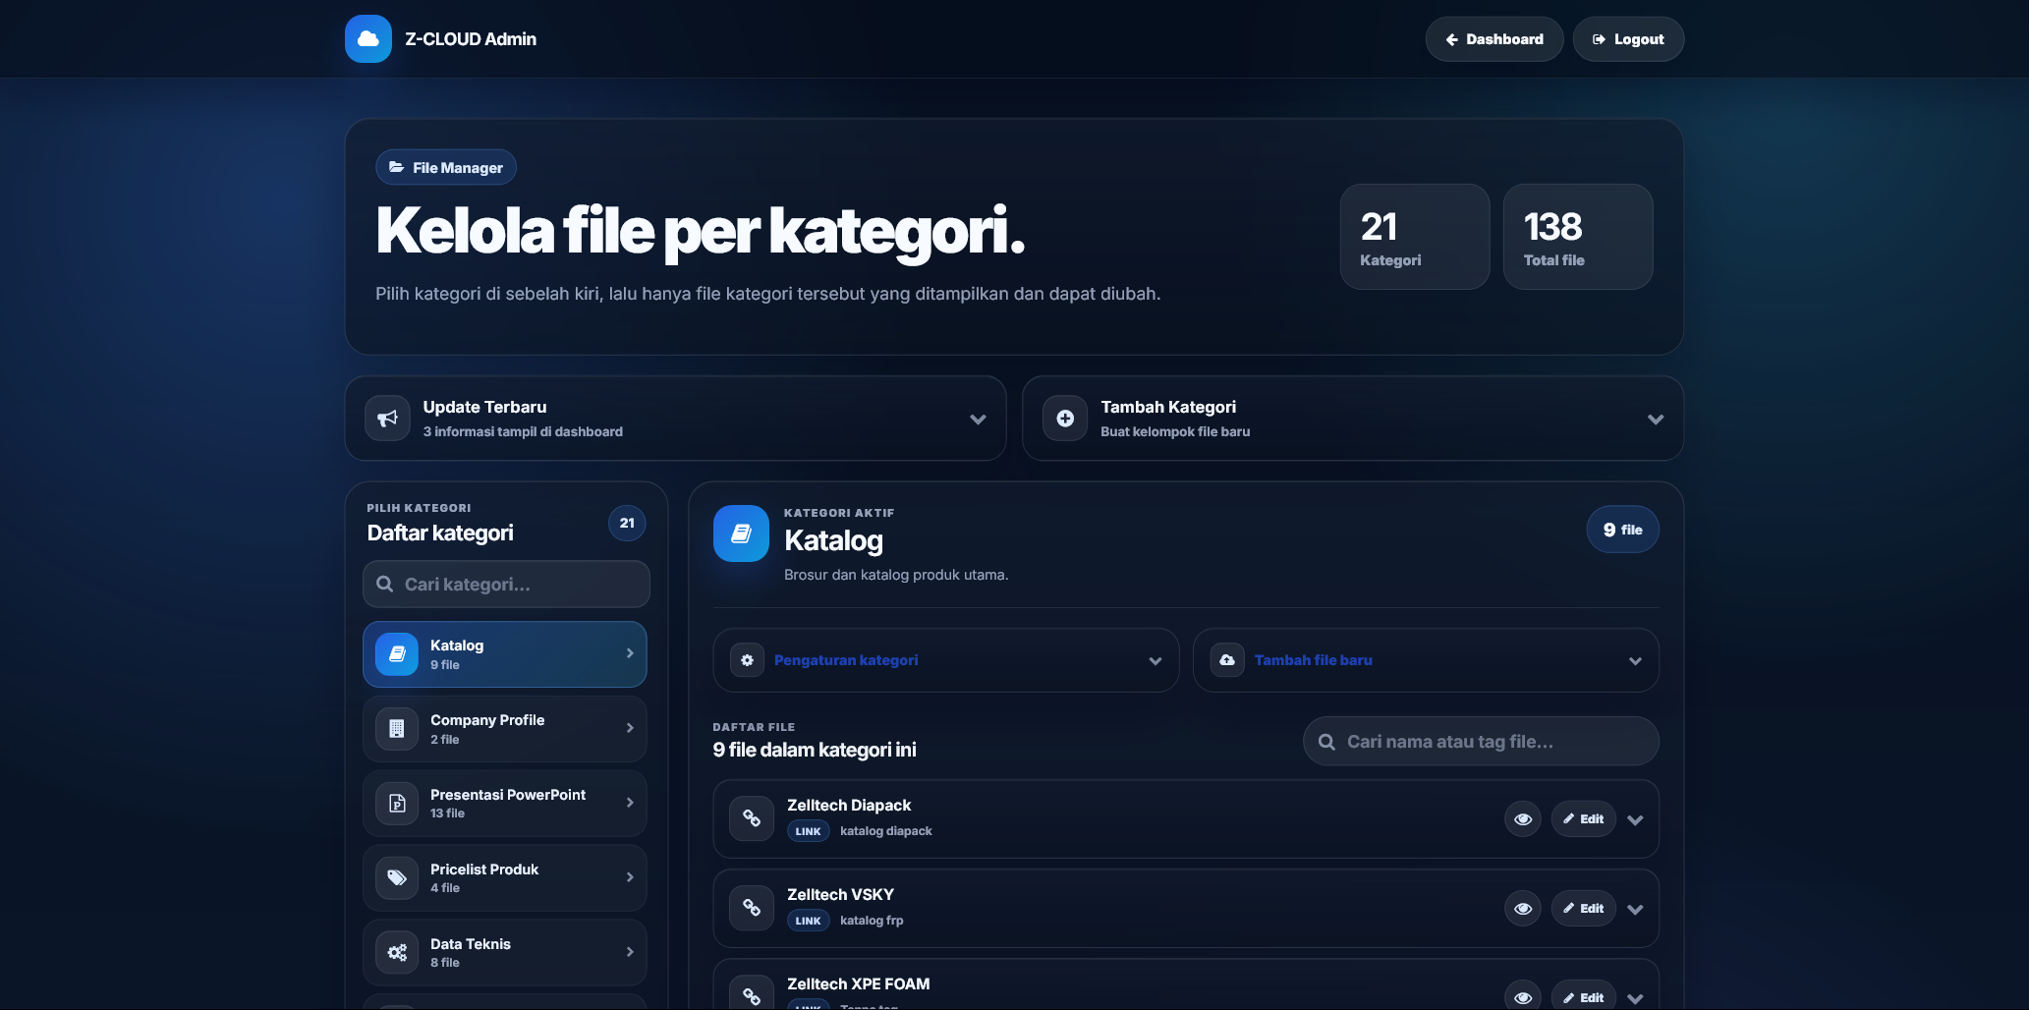Expand the Zelltech XPE FOAM row chevron
The width and height of the screenshot is (2029, 1010).
[1635, 998]
